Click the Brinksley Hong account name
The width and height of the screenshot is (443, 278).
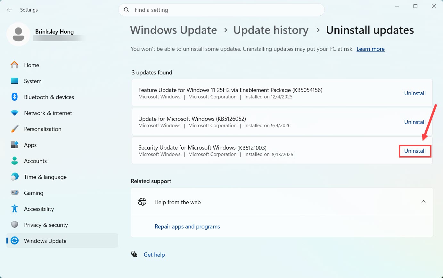[x=54, y=31]
